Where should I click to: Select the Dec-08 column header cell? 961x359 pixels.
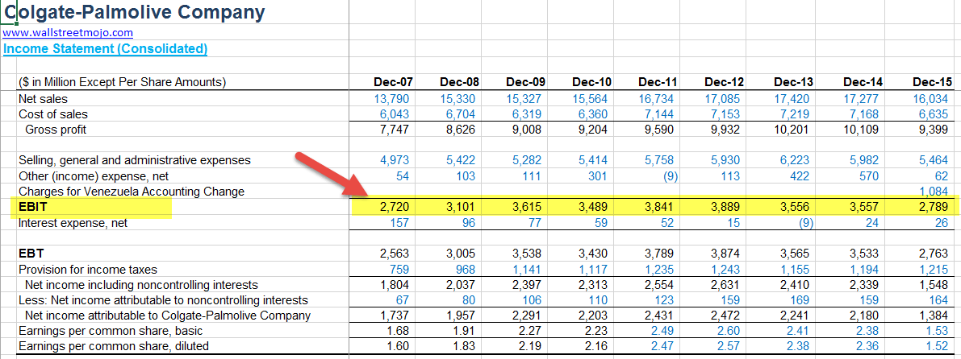click(460, 82)
